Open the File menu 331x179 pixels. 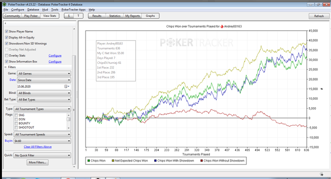point(6,10)
